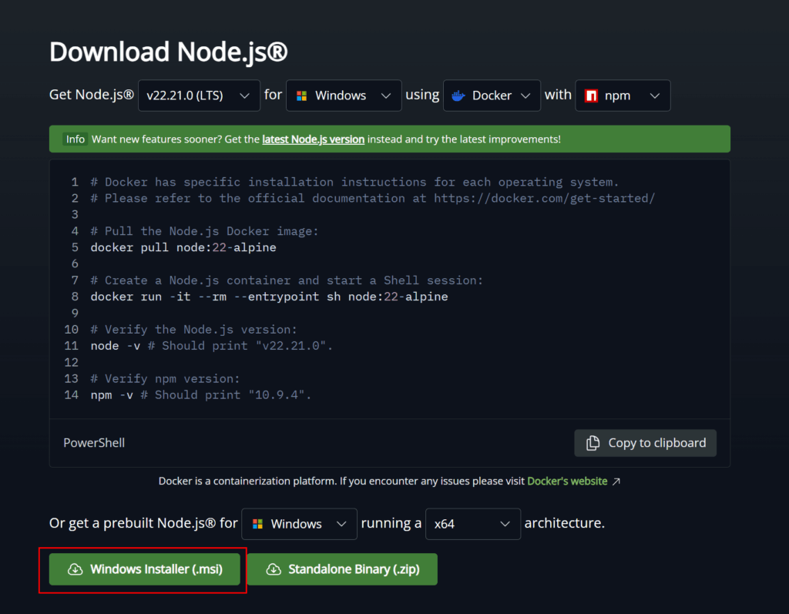This screenshot has height=614, width=789.
Task: Click the red npm logo icon
Action: (592, 96)
